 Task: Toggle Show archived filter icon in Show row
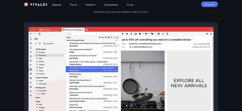click(117, 37)
